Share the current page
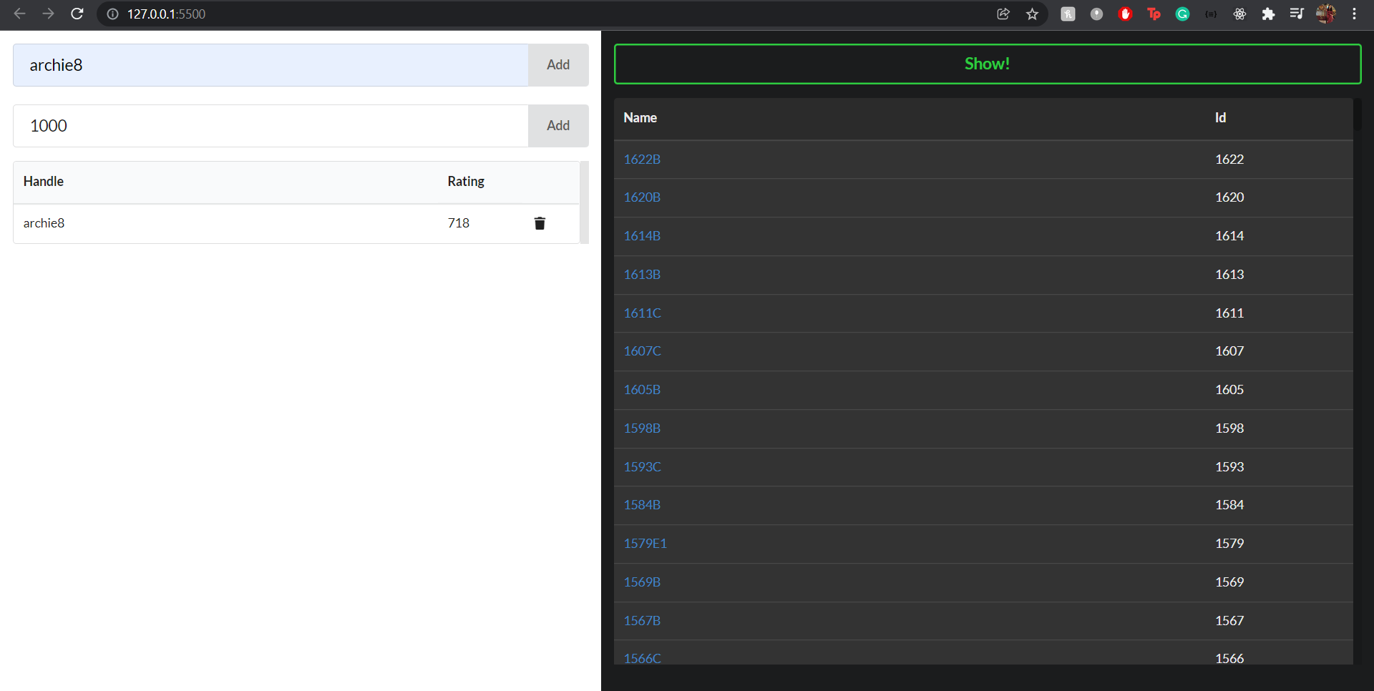The width and height of the screenshot is (1374, 691). pyautogui.click(x=1003, y=14)
